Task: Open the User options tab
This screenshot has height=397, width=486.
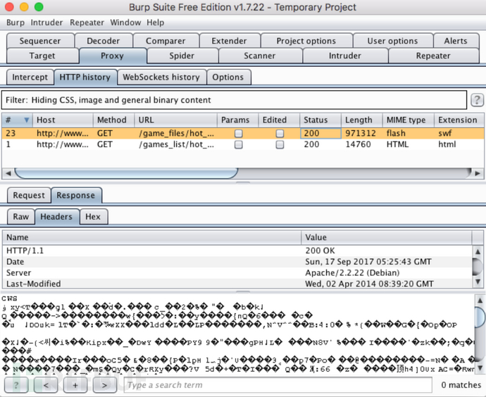Action: [x=392, y=41]
